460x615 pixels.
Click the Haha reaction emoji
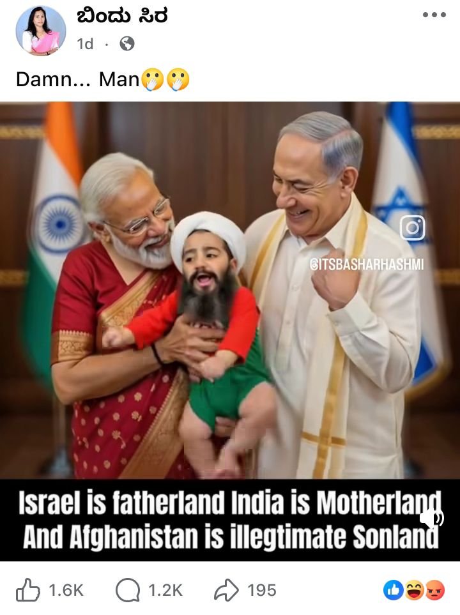[x=414, y=590]
